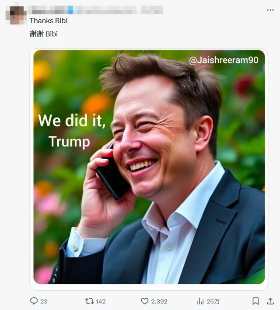Screen dimensions: 280x310
Task: Bookmark this post
Action: (x=255, y=301)
